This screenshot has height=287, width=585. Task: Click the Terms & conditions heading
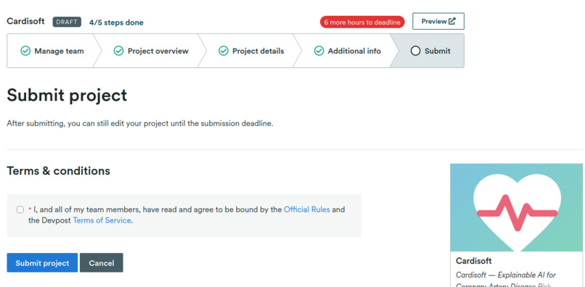59,171
